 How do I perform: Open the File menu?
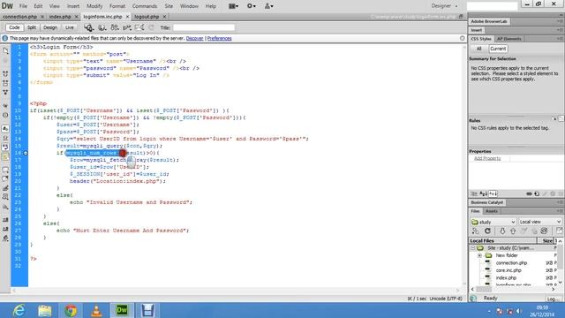(23, 6)
